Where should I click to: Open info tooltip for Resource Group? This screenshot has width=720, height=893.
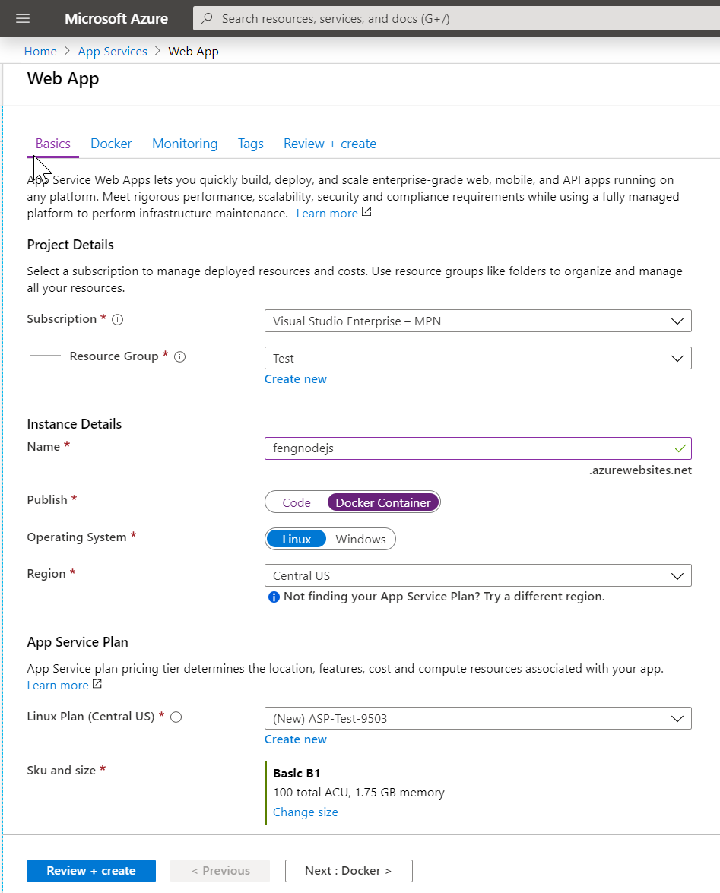(180, 357)
